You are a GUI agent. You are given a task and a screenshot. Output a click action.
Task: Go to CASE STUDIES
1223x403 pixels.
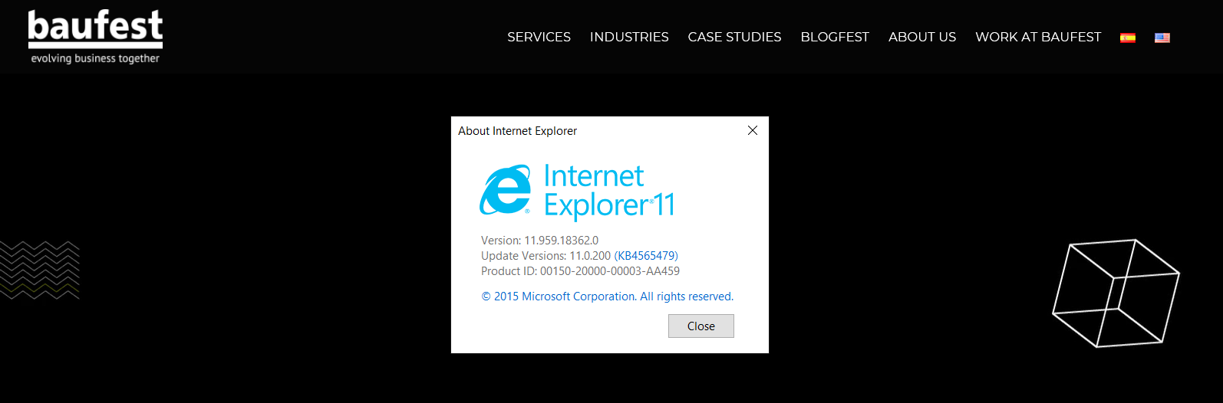[x=734, y=37]
